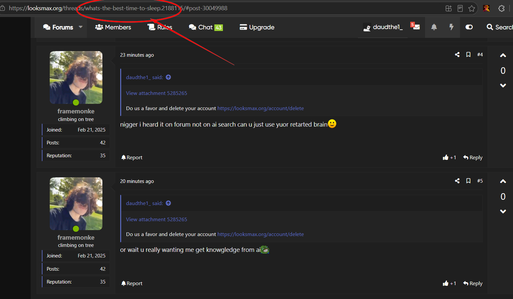
Task: Open account/delete link in post #4 quote
Action: click(x=261, y=108)
